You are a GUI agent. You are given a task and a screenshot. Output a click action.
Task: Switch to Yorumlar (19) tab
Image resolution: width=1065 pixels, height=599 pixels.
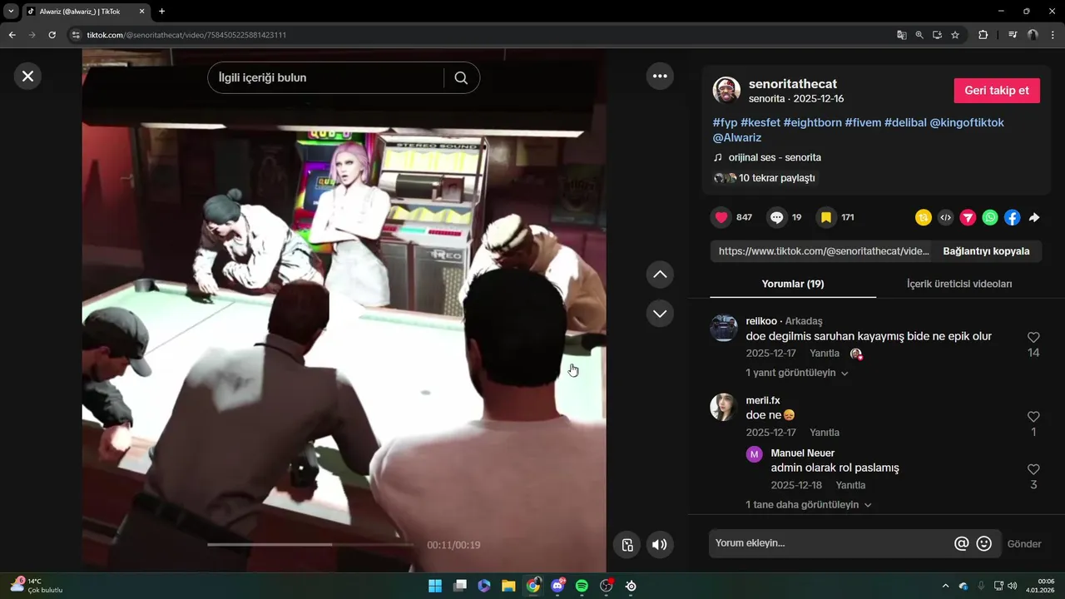tap(793, 284)
